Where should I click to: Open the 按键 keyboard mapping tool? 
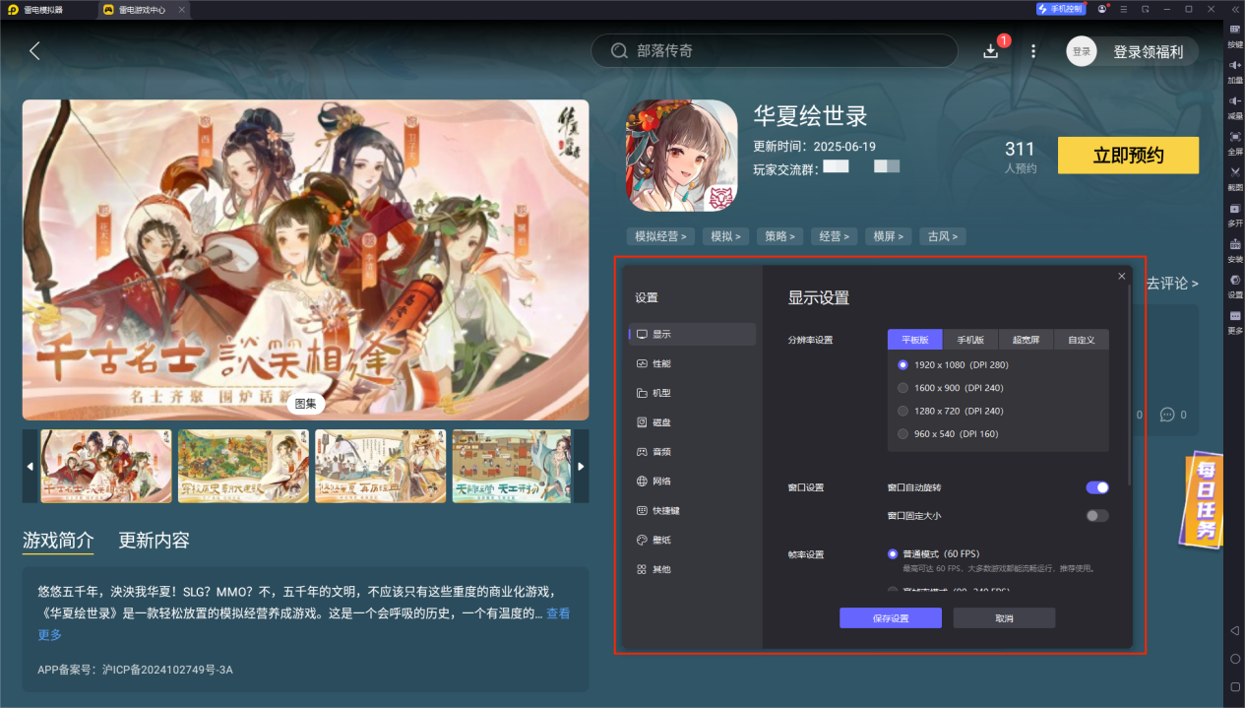pyautogui.click(x=1235, y=35)
